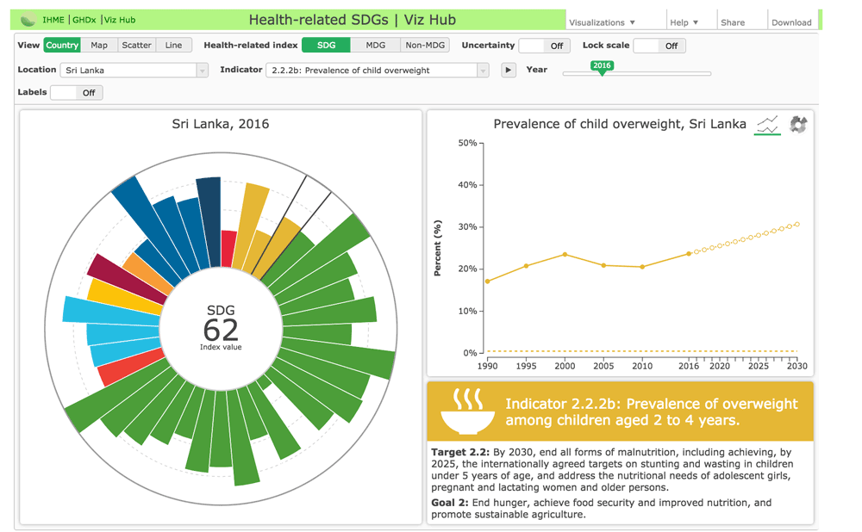The height and width of the screenshot is (532, 862).
Task: Open the Help menu
Action: click(x=684, y=22)
